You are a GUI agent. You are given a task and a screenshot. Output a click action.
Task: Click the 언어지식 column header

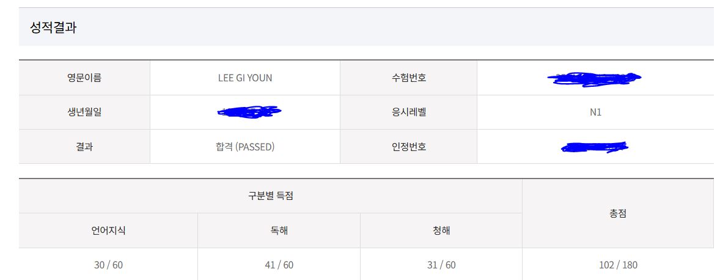point(108,230)
